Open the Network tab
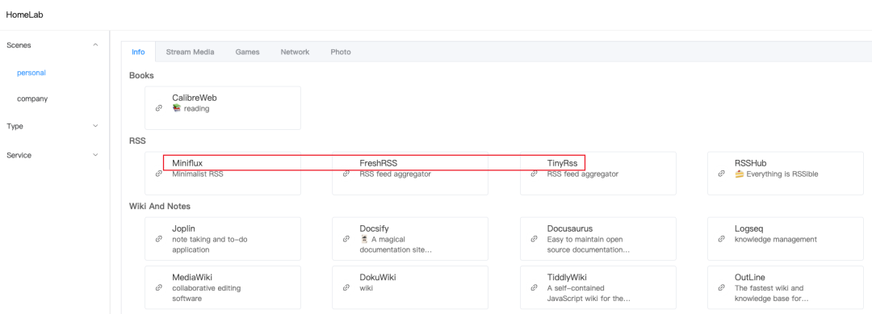This screenshot has height=314, width=872. point(295,52)
